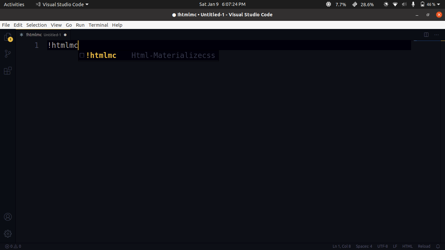This screenshot has width=445, height=250.
Task: Open the clock and calendar panel
Action: tap(223, 5)
